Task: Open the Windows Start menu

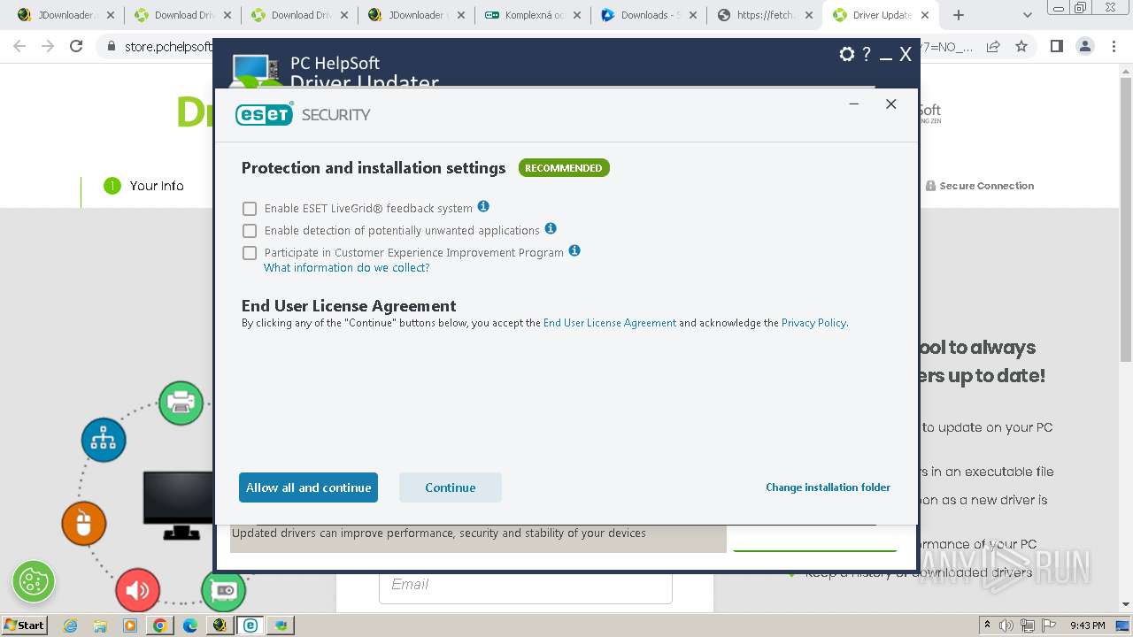Action: point(24,625)
